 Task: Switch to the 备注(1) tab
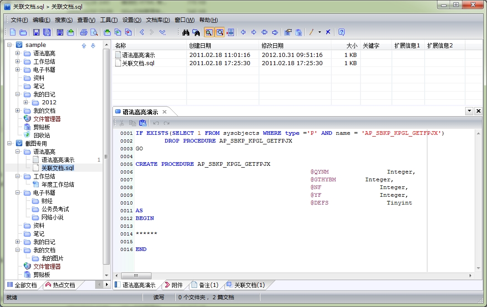click(205, 285)
